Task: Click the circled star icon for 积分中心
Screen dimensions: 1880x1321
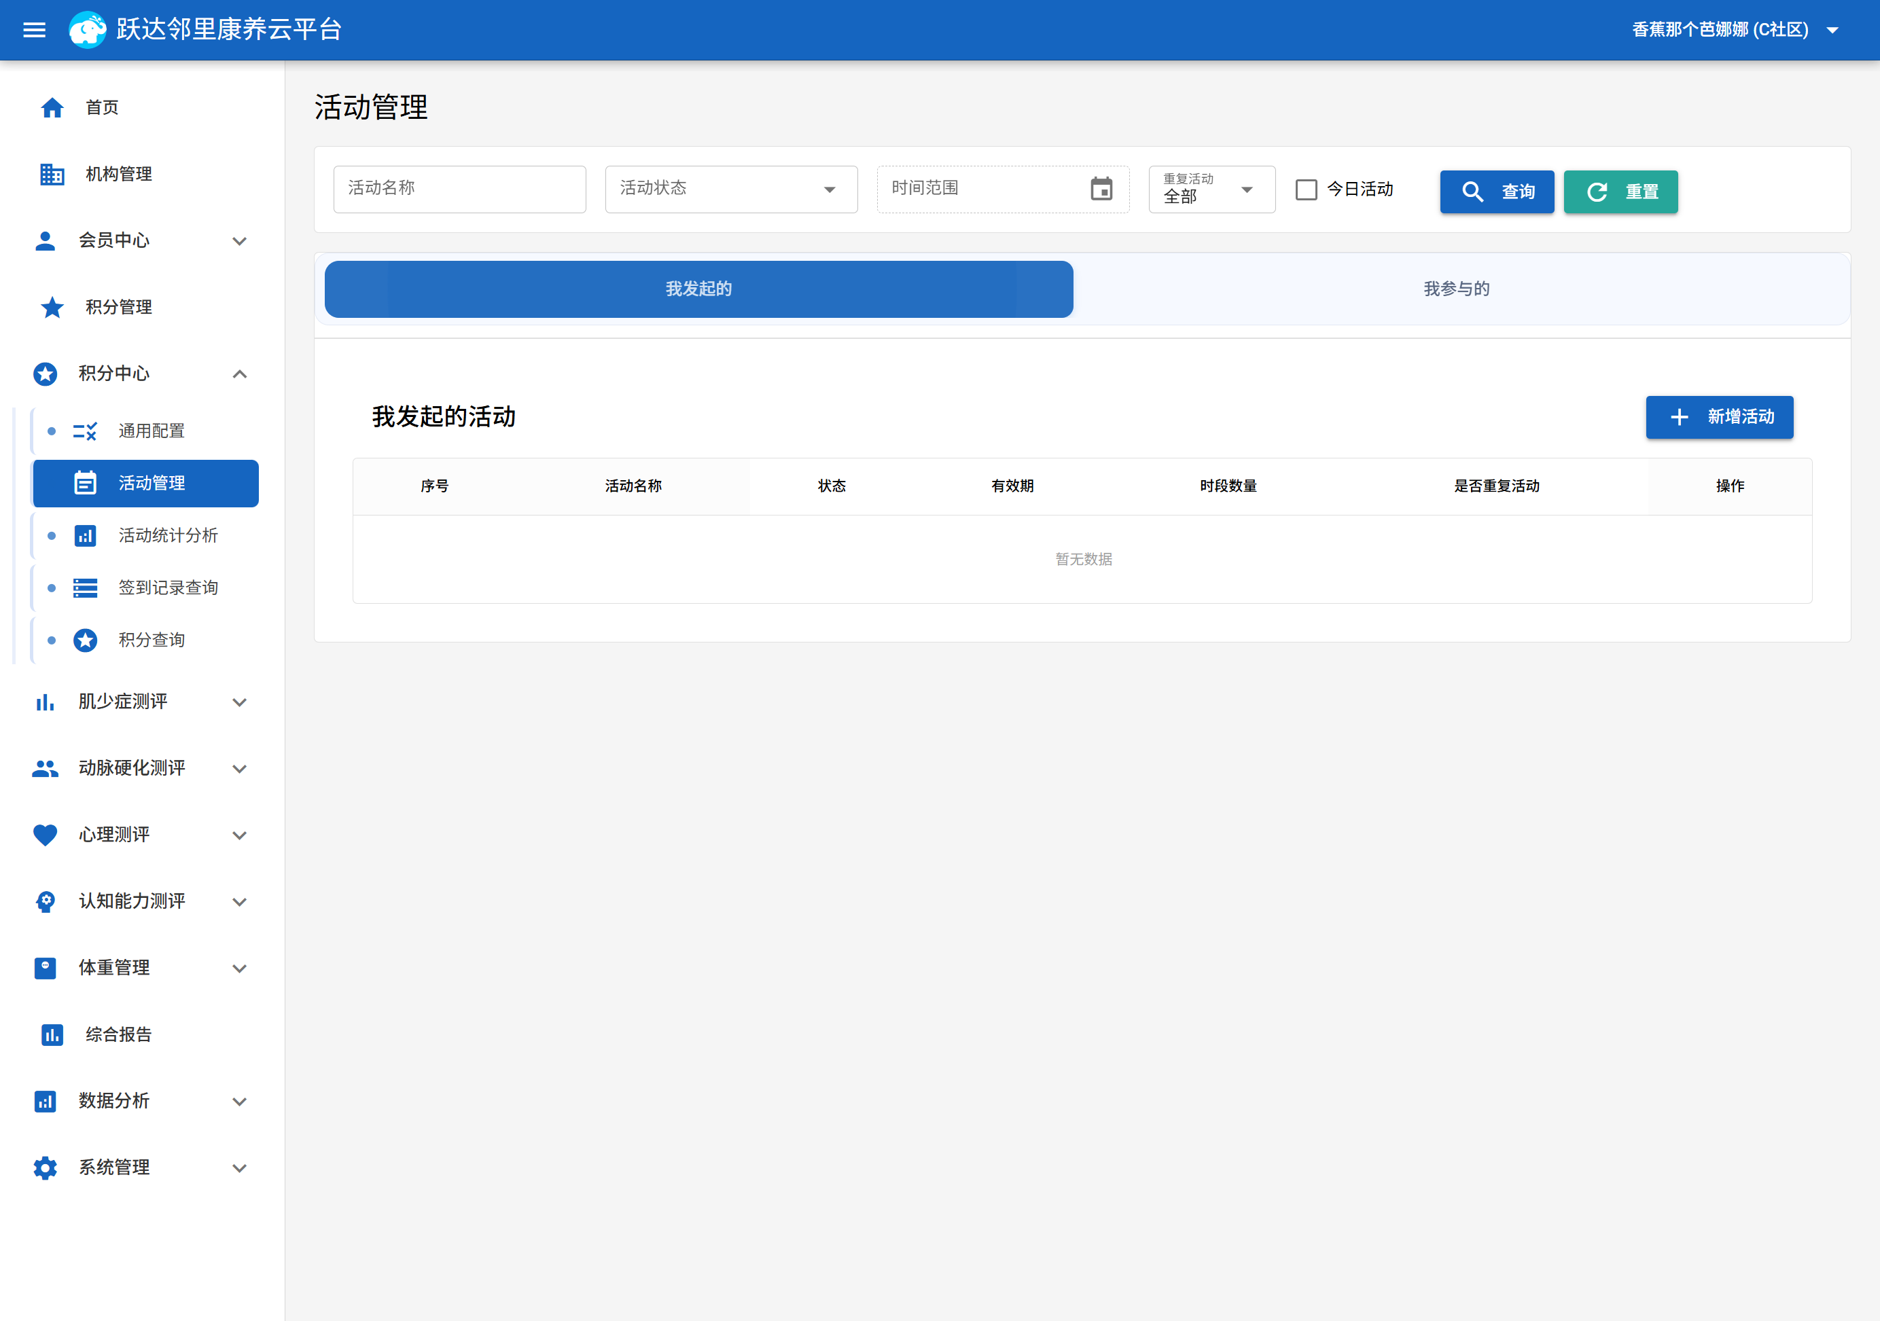Action: pyautogui.click(x=45, y=374)
